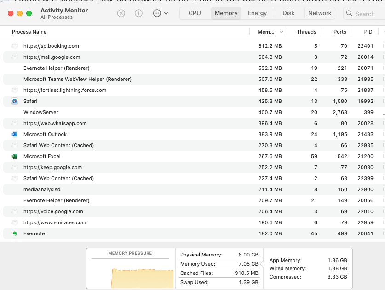Click the 59 threads value for Excel
This screenshot has height=290, width=385.
tap(314, 156)
